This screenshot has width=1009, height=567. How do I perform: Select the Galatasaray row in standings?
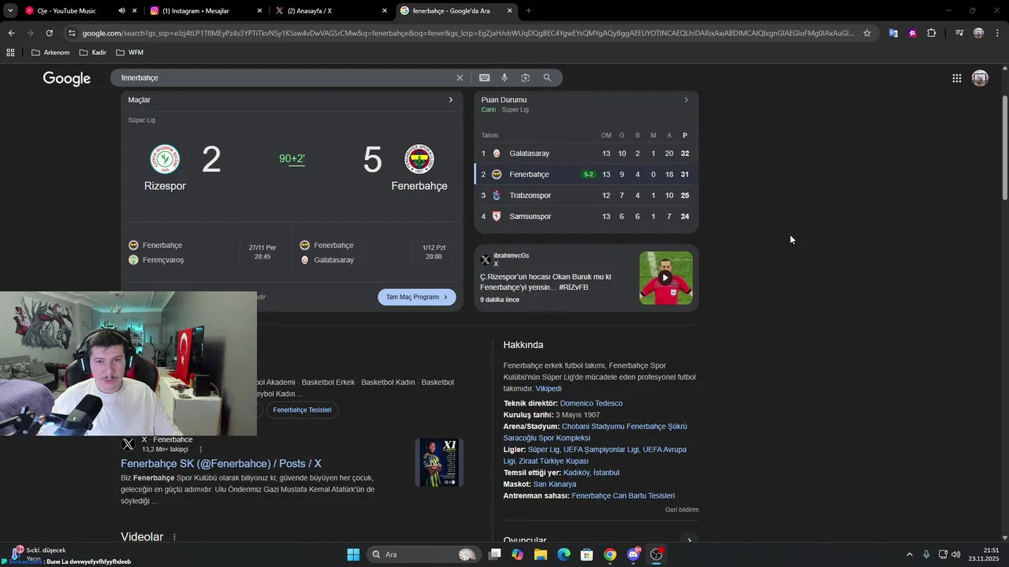586,154
